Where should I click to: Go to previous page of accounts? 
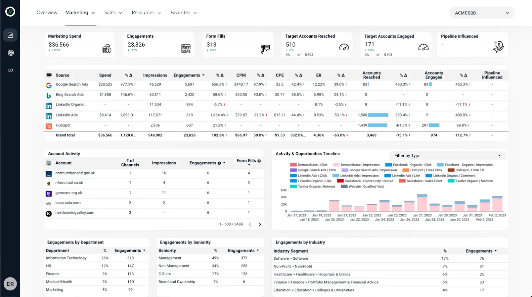coord(250,224)
